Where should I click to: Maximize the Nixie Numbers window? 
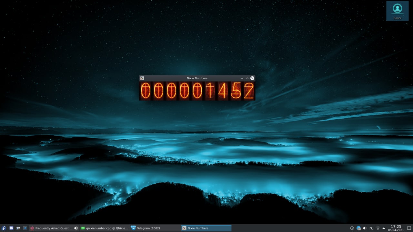[247, 78]
